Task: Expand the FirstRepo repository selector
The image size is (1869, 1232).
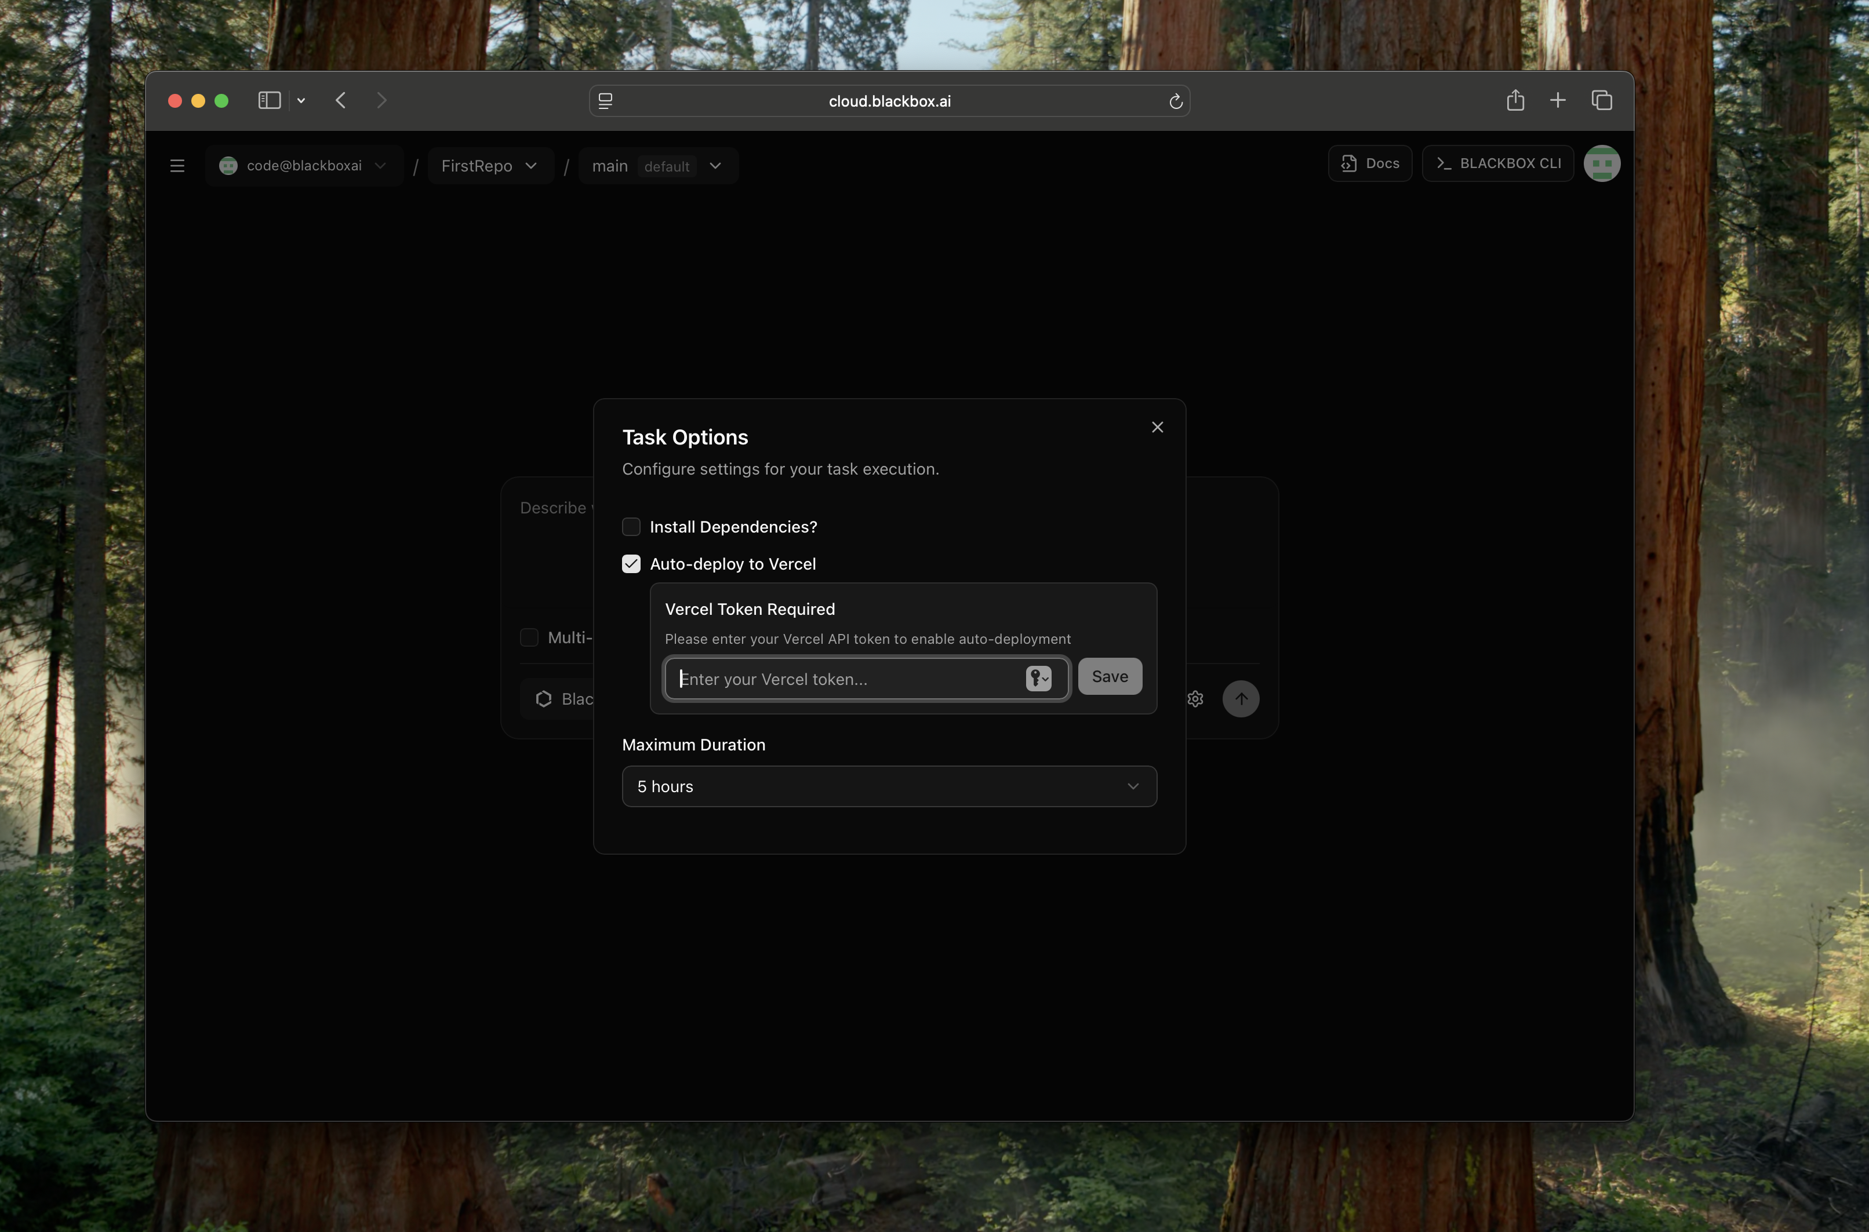Action: click(x=489, y=166)
